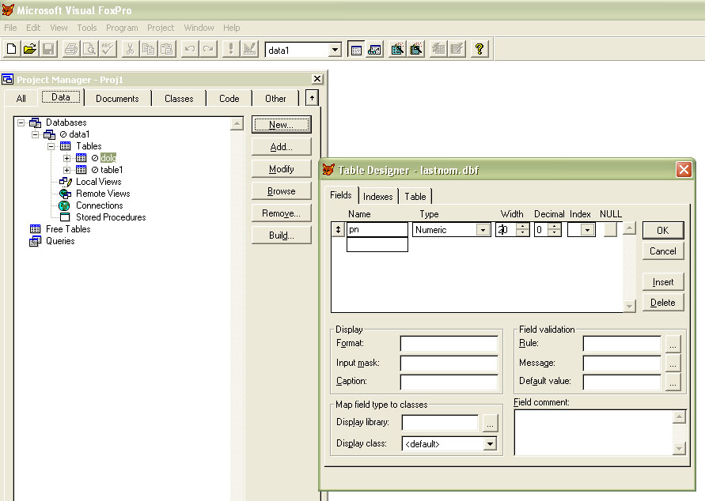Click the Caption input field
The width and height of the screenshot is (705, 501).
(x=449, y=382)
